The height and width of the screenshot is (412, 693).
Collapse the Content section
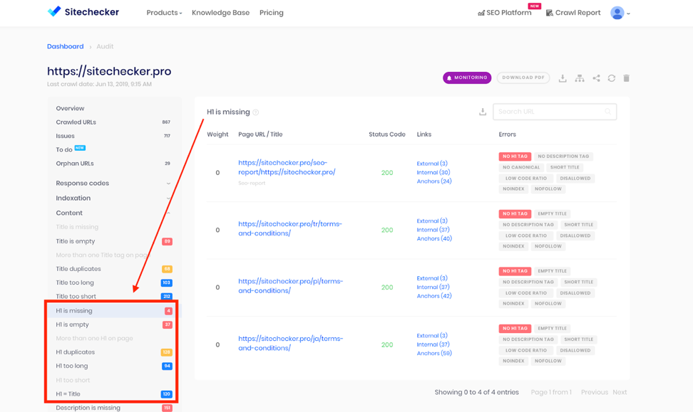pyautogui.click(x=113, y=213)
